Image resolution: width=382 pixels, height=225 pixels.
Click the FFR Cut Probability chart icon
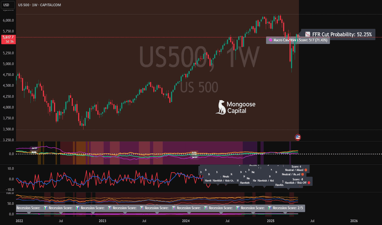click(308, 34)
